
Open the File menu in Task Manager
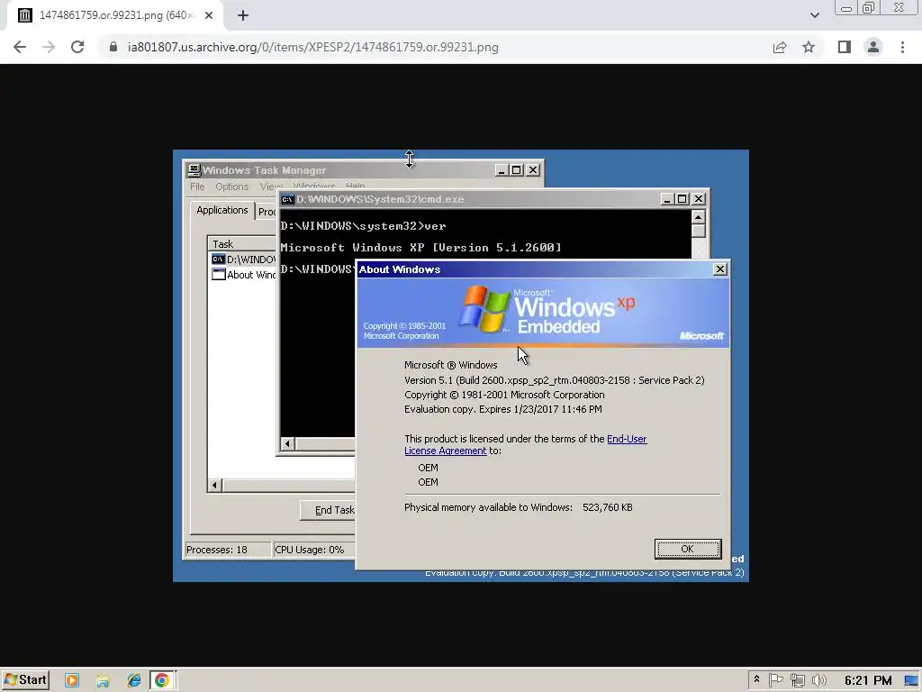click(197, 187)
